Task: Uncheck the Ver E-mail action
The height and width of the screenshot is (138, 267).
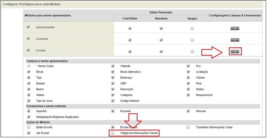Action: (x=29, y=133)
